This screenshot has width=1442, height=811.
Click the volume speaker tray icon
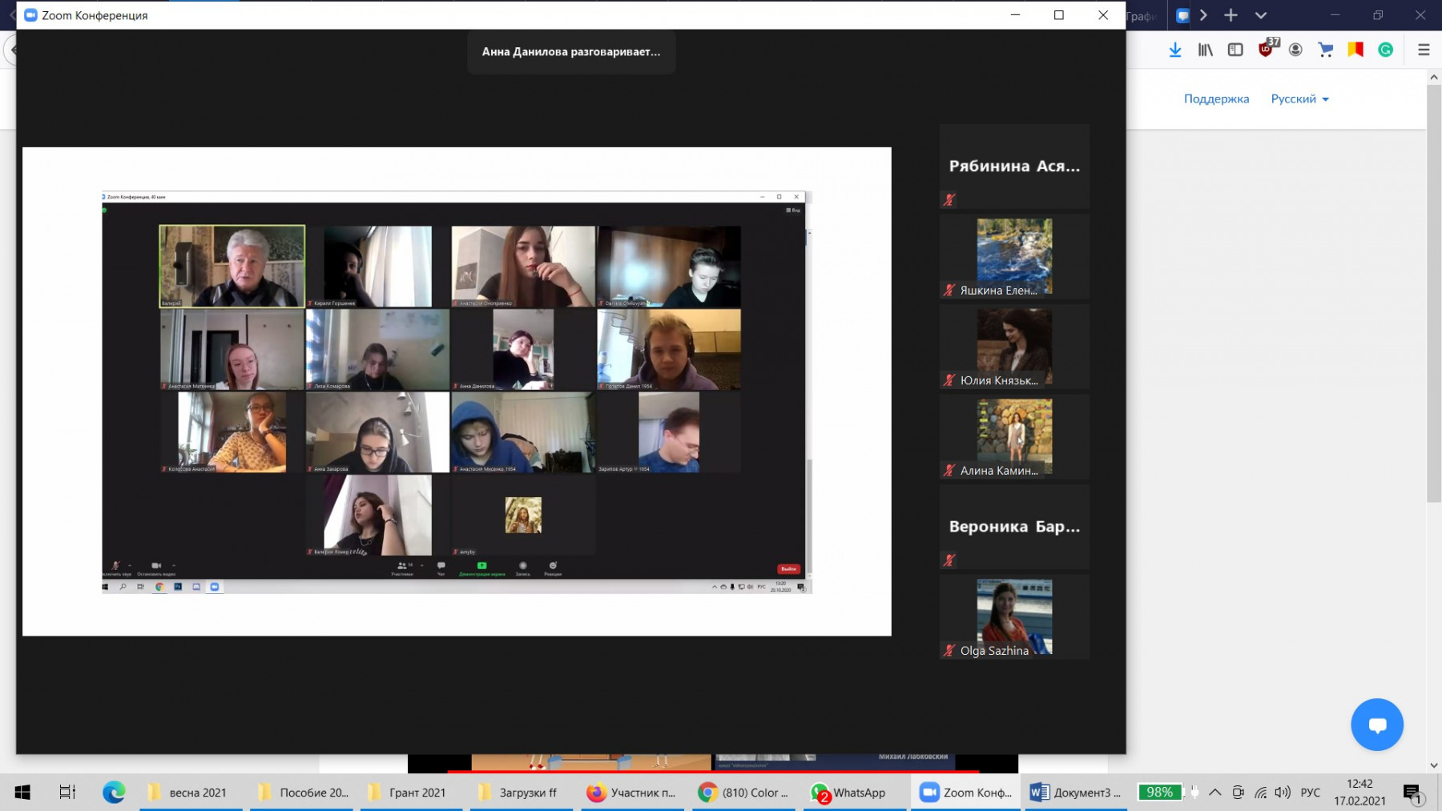click(x=1283, y=793)
